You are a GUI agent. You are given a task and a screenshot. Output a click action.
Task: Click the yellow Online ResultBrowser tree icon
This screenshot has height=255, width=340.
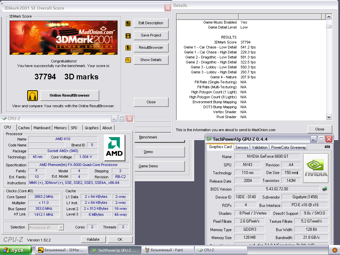pyautogui.click(x=33, y=96)
